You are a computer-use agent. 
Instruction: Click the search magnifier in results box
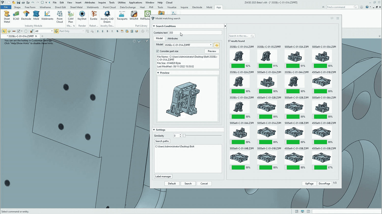click(252, 36)
